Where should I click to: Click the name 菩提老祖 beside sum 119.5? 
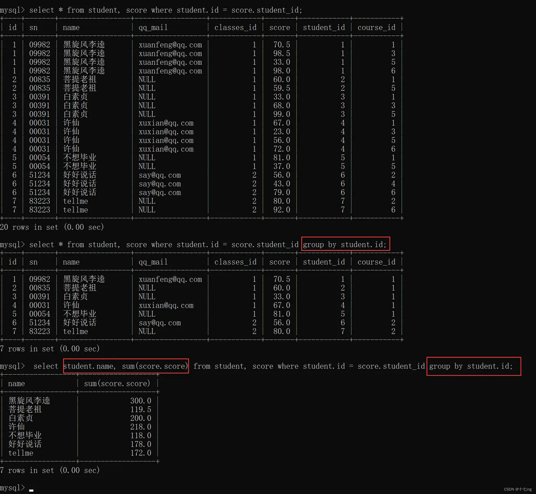click(x=25, y=410)
